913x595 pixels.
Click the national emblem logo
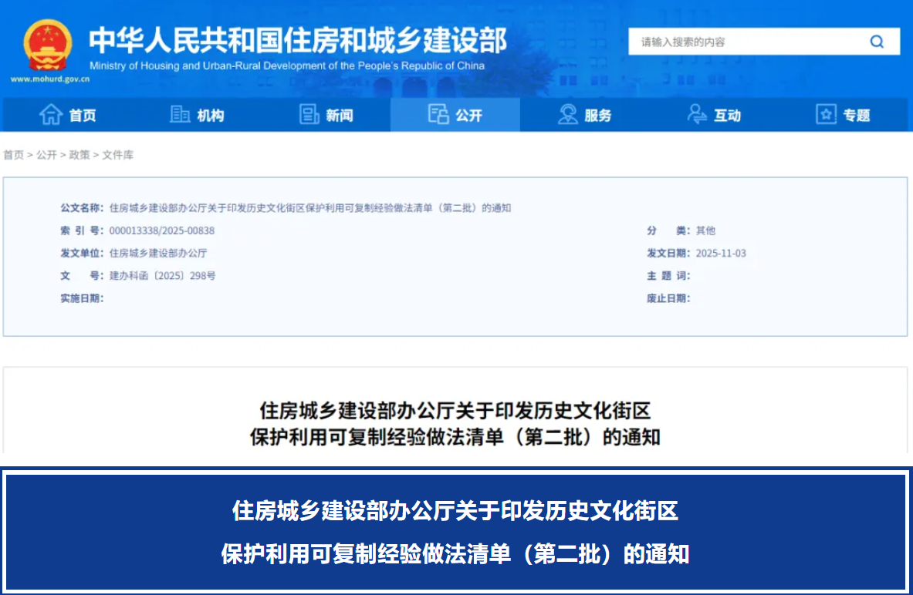pyautogui.click(x=47, y=44)
